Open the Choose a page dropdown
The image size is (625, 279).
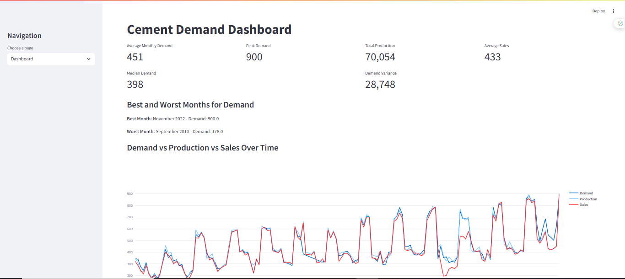pos(51,59)
